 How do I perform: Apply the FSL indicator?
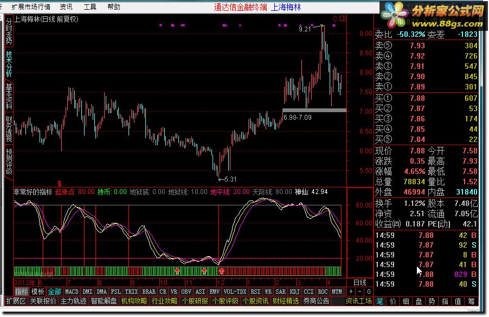[115, 292]
